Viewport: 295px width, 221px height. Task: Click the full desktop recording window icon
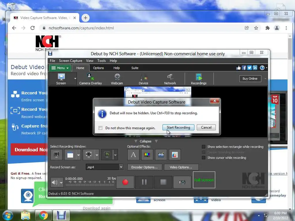[56, 155]
